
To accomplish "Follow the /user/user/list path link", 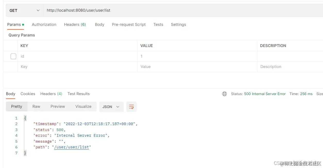I will click(71, 147).
